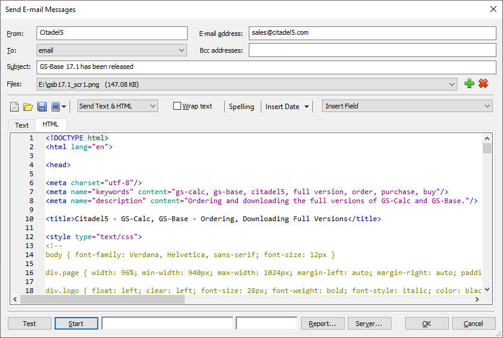503x338 pixels.
Task: Click the monitor preview icon
Action: tap(56, 107)
